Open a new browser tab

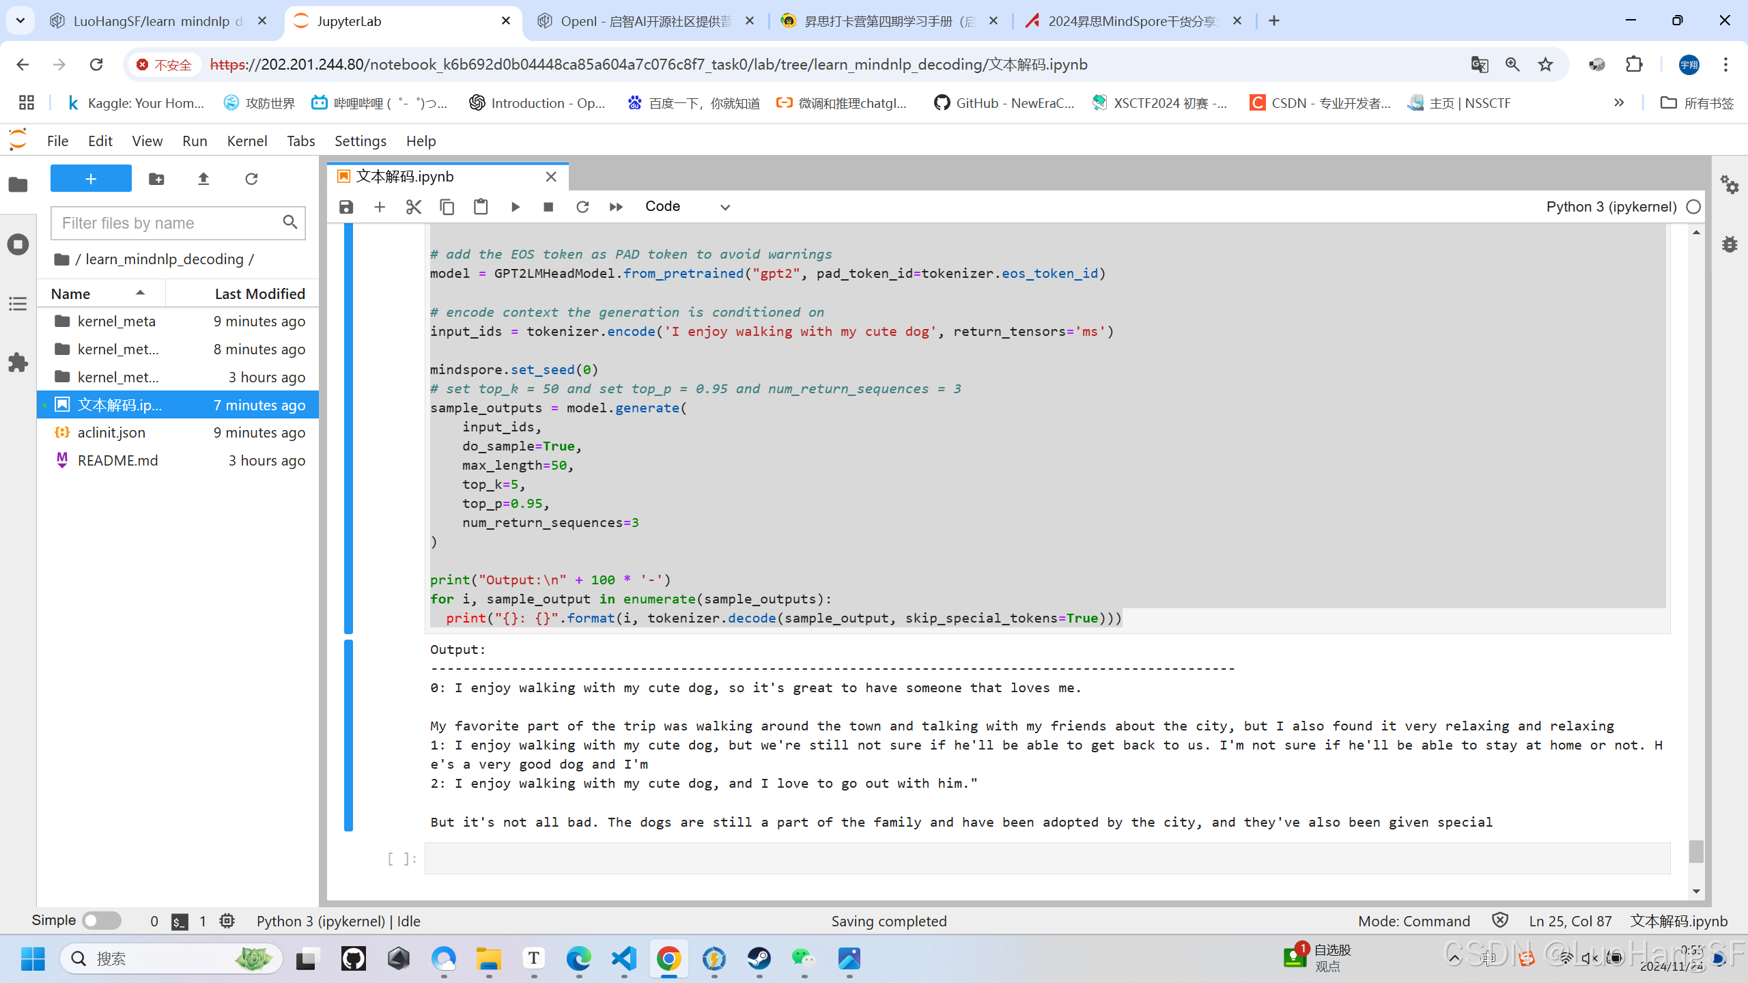click(x=1274, y=21)
